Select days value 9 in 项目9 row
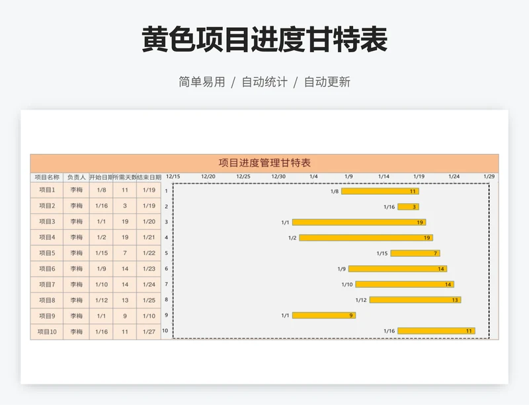Screen dimensions: 529x405 (x=125, y=316)
